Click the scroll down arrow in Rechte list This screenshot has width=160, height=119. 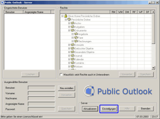(153, 68)
